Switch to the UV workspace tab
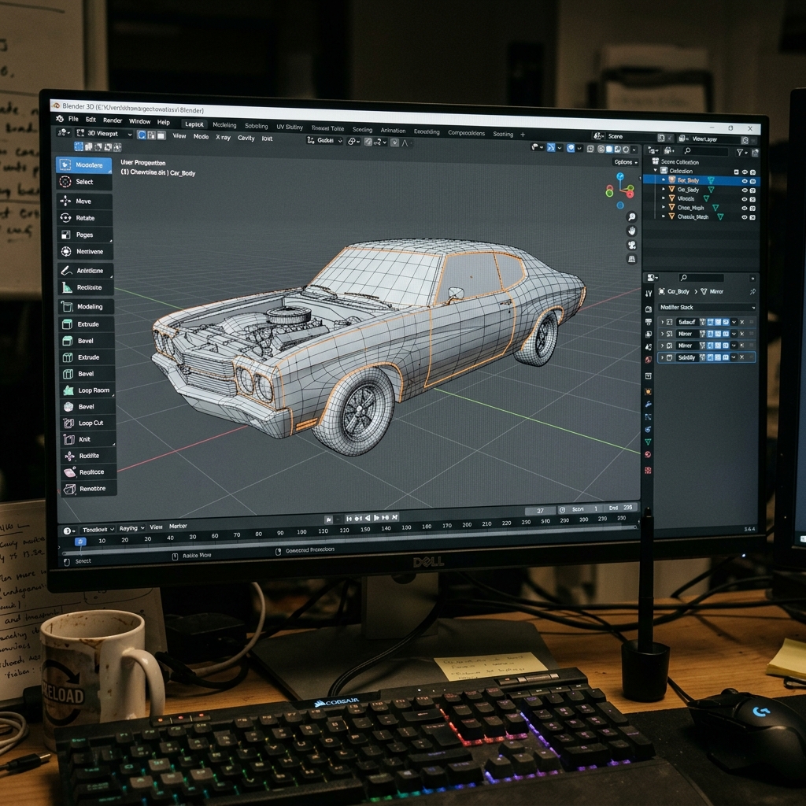The image size is (806, 806). [290, 127]
